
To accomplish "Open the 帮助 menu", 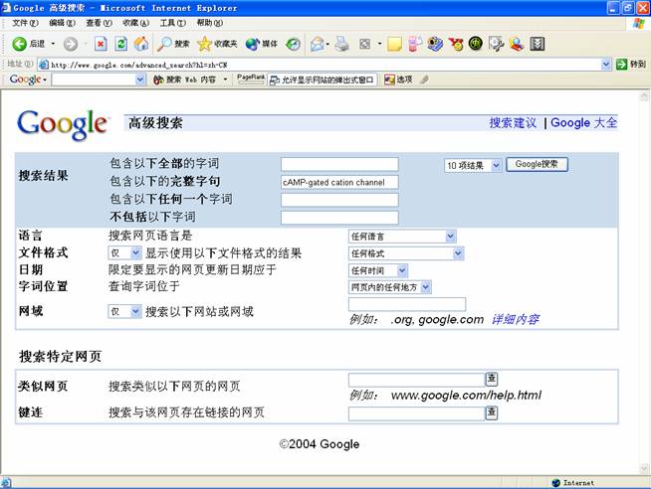I will (210, 23).
